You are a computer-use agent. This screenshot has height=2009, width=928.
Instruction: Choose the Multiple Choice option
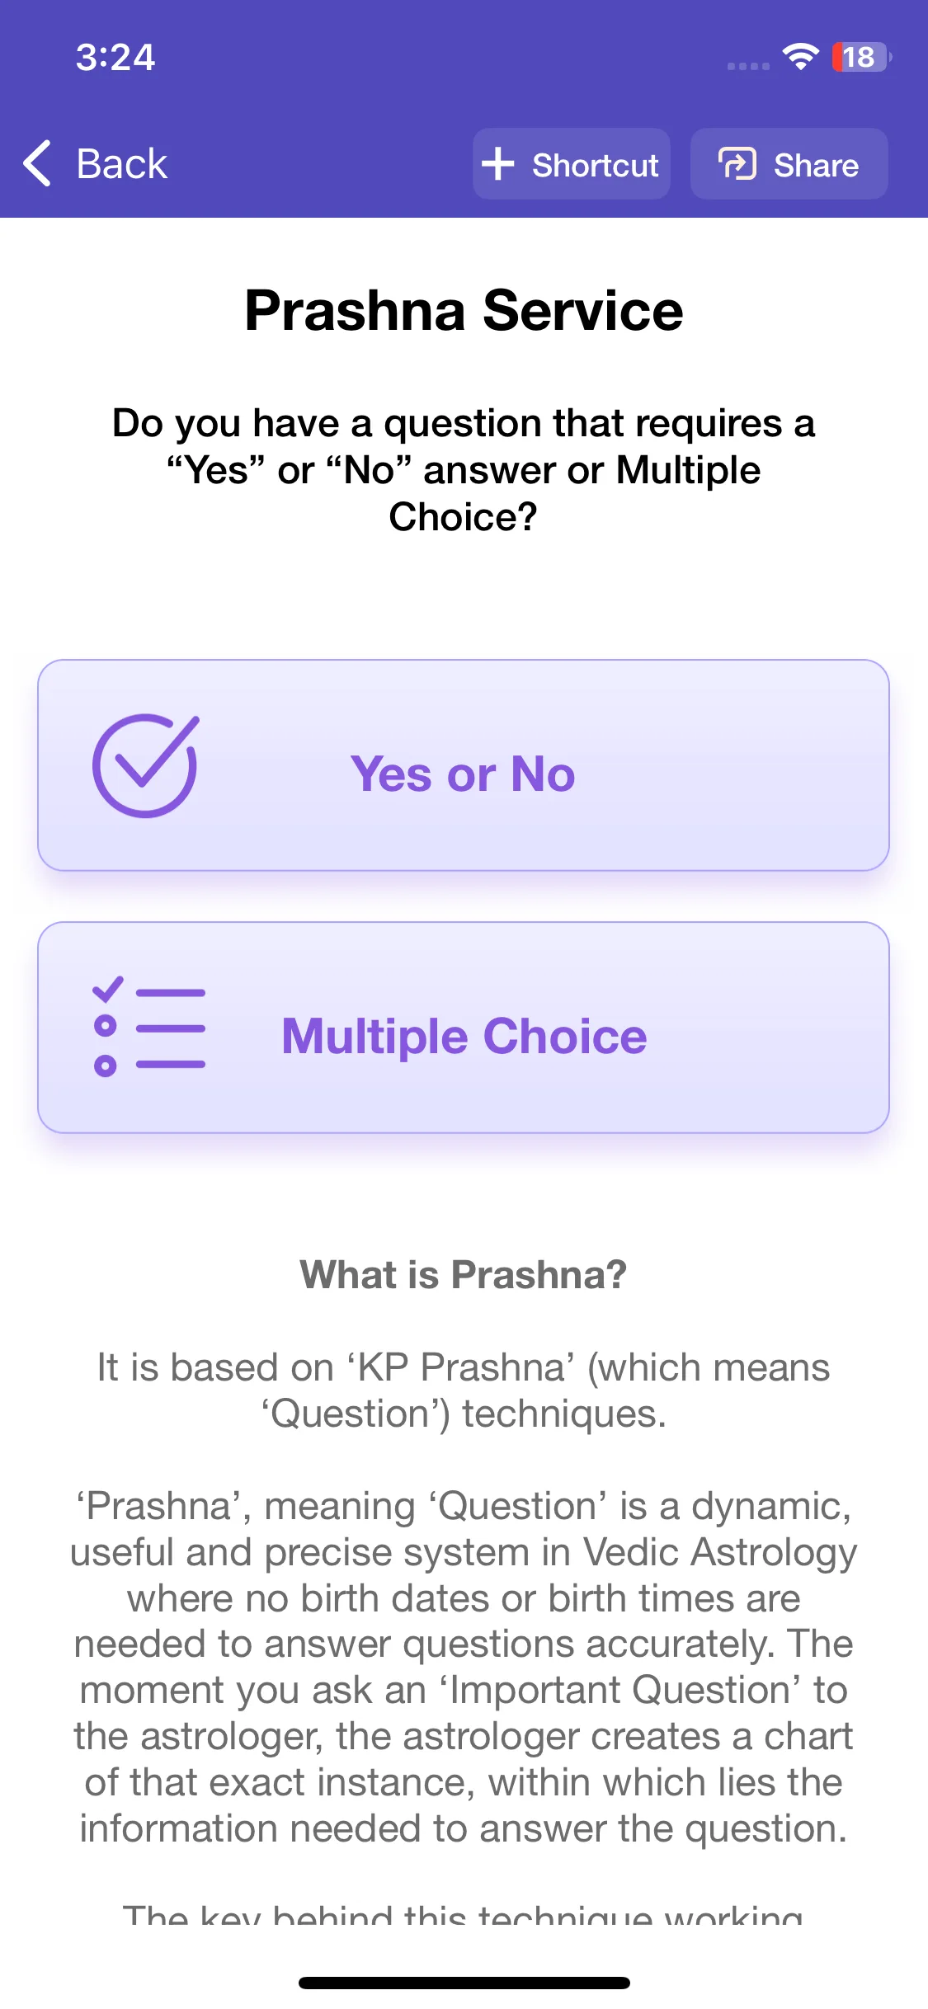pos(464,1028)
